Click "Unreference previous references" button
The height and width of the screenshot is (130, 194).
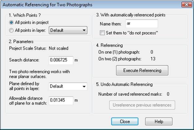142,105
